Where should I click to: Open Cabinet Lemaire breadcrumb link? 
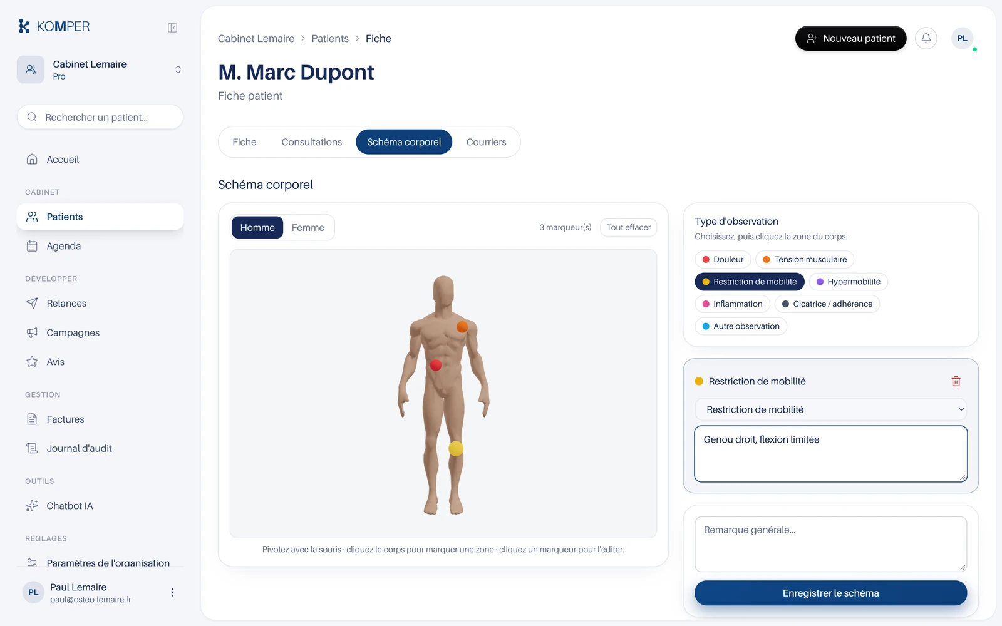pyautogui.click(x=256, y=38)
